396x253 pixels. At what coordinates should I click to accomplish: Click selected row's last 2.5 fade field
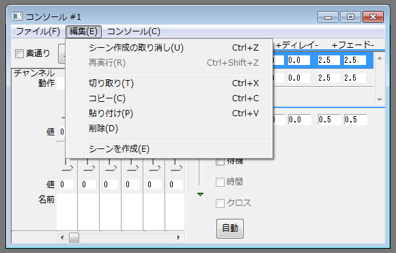[355, 60]
